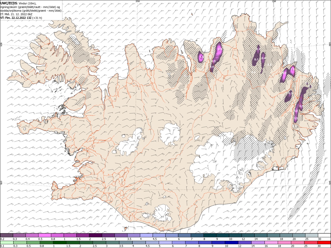Click the 'slydda/snjókoma' legend description line
This screenshot has height=248, width=331.
[x=31, y=11]
